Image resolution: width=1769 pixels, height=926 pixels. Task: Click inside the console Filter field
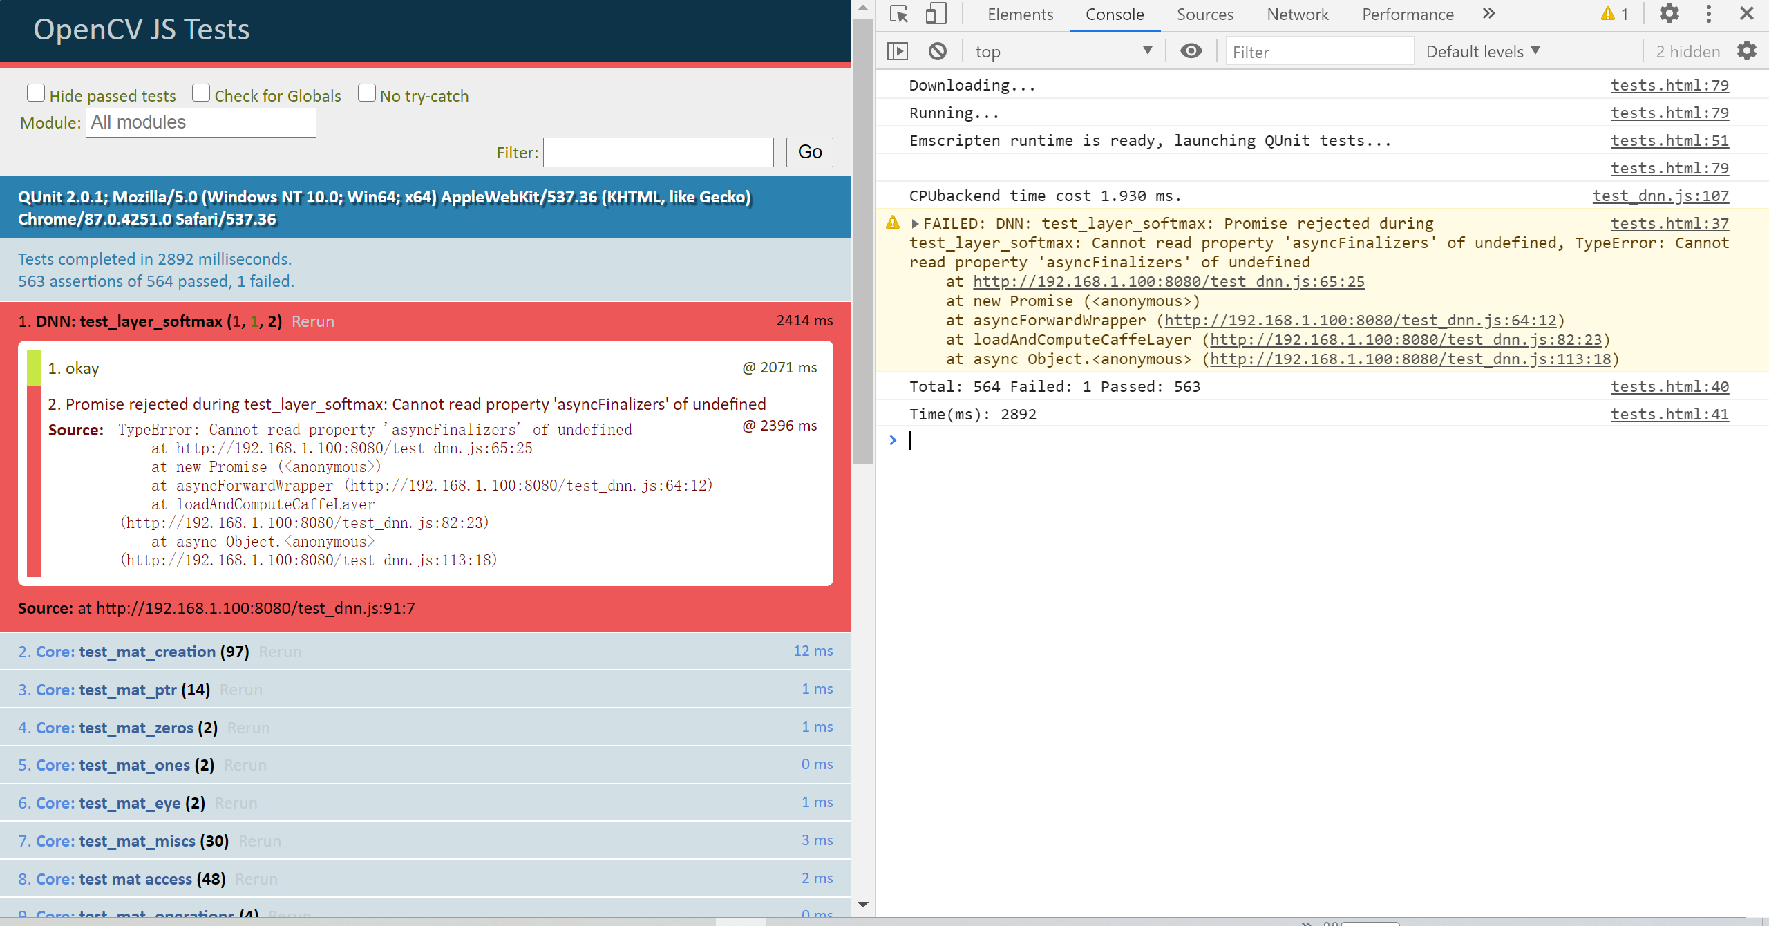(x=1319, y=51)
